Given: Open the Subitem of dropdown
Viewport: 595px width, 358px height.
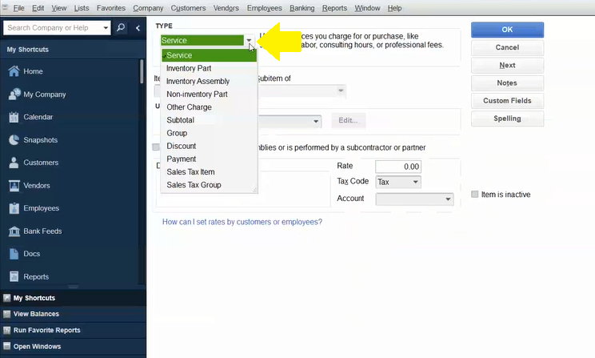Looking at the screenshot, I should 341,91.
